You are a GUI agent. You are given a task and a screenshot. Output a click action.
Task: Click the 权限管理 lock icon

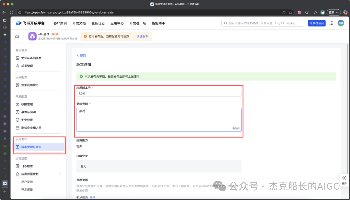(x=17, y=104)
